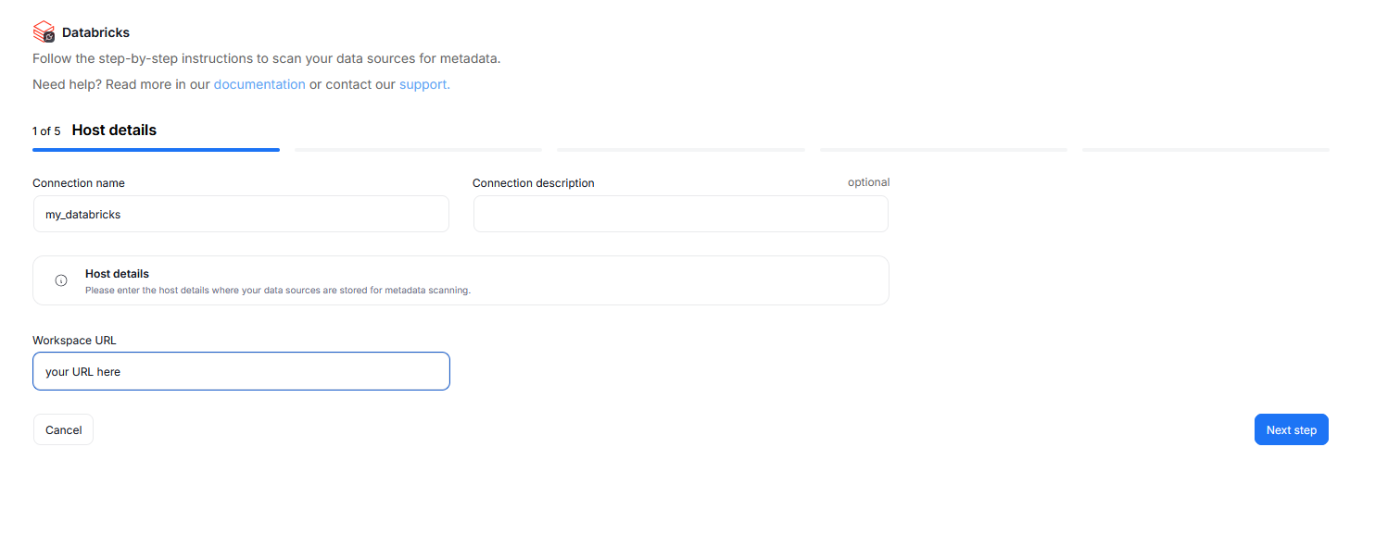Click the "optional" label above description

click(x=868, y=182)
